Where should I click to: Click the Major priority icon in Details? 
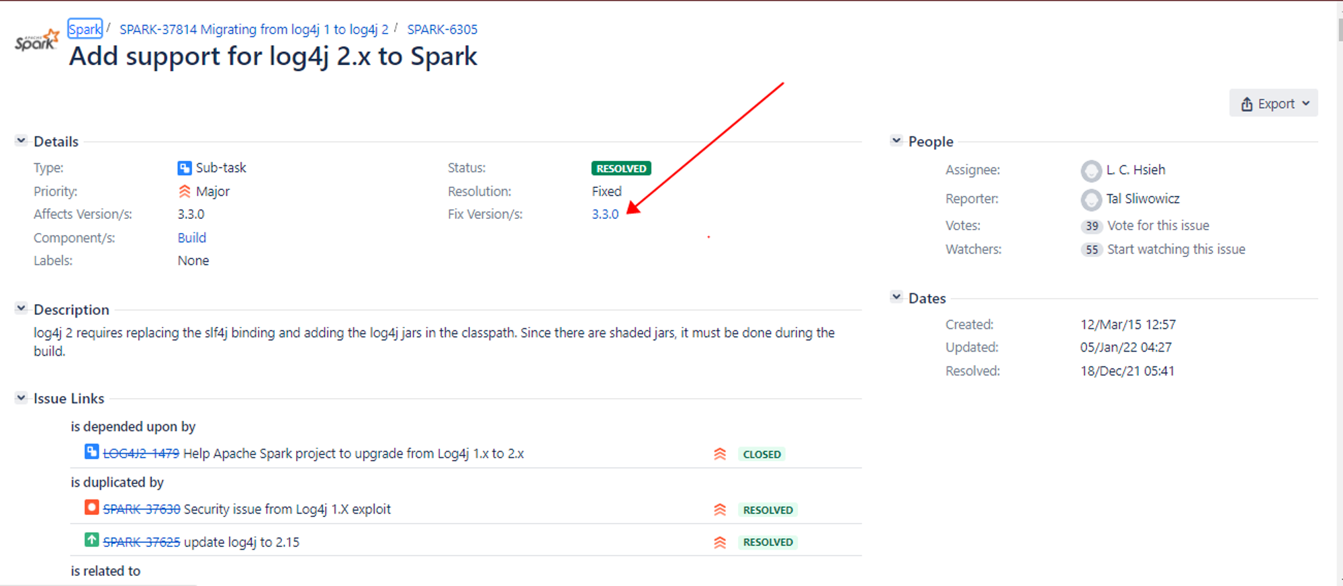(185, 191)
